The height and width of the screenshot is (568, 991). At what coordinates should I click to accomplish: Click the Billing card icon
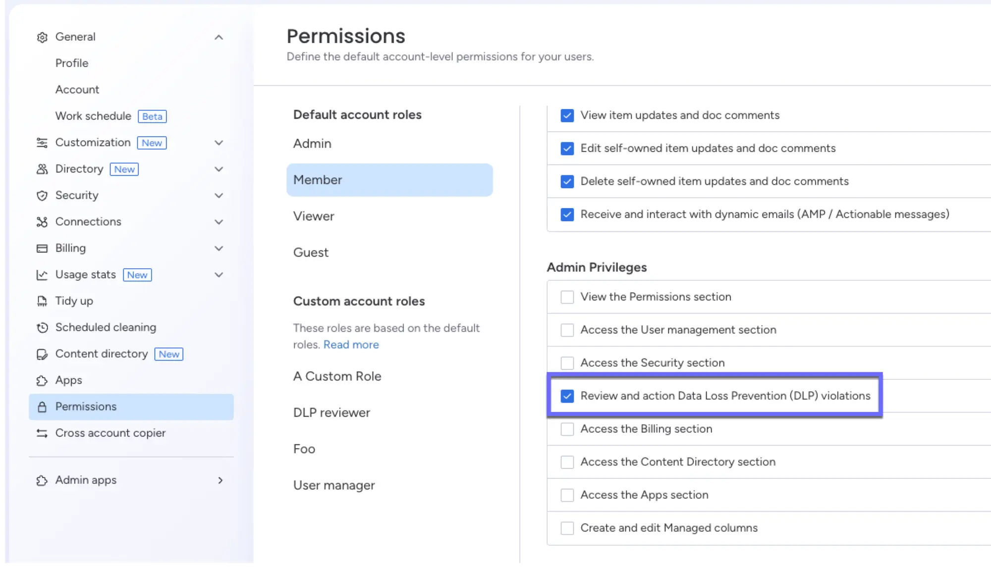coord(42,248)
